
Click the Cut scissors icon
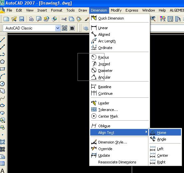(64, 19)
